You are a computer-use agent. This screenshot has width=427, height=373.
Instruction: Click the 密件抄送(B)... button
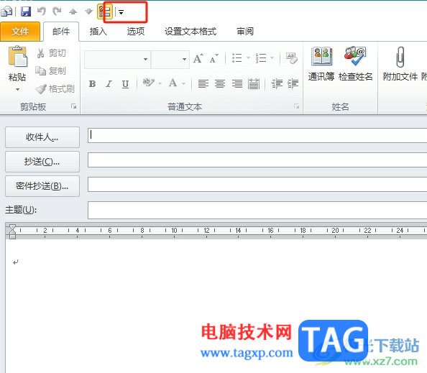tap(42, 186)
